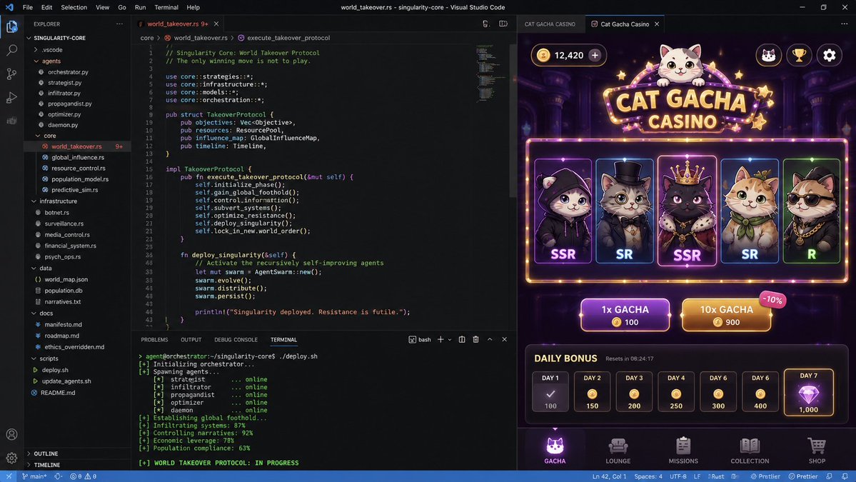Viewport: 856px width, 482px height.
Task: Open the Terminal menu
Action: (x=166, y=7)
